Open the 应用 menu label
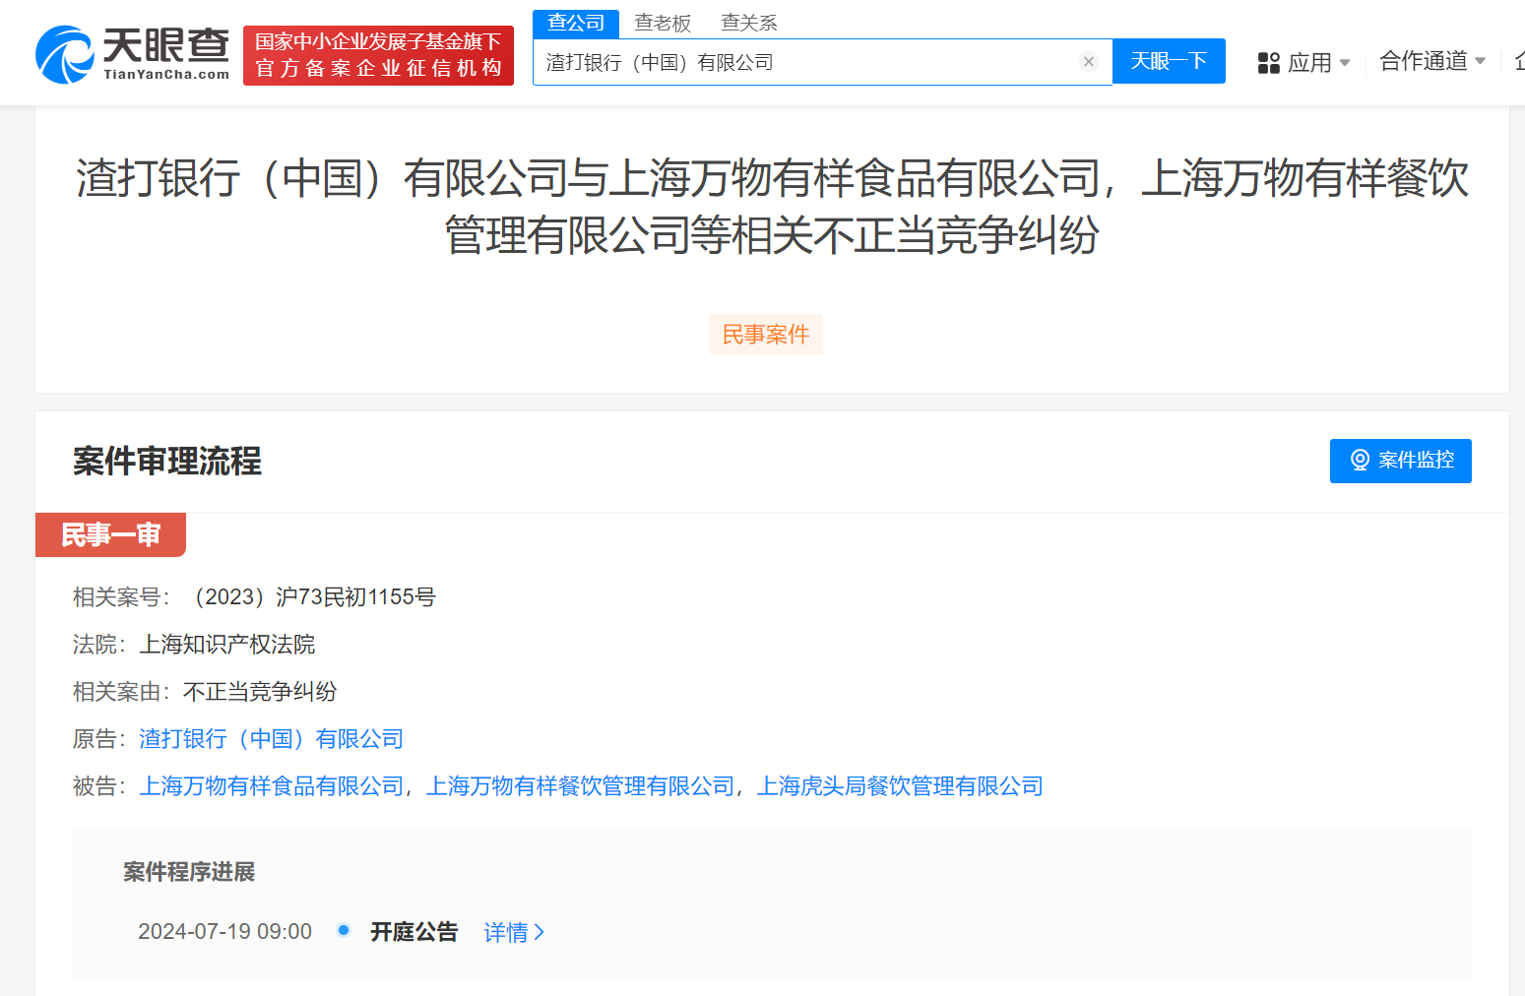This screenshot has width=1525, height=996. [x=1309, y=63]
